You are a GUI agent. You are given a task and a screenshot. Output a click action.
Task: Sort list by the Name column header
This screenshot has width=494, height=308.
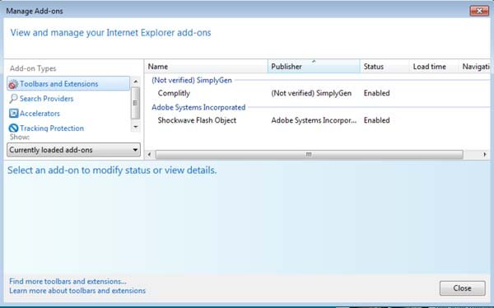tap(207, 67)
